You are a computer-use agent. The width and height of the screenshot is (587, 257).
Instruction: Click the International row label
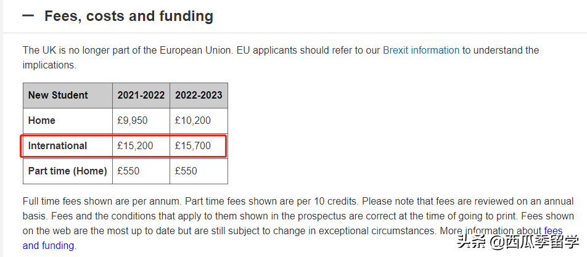tap(58, 146)
